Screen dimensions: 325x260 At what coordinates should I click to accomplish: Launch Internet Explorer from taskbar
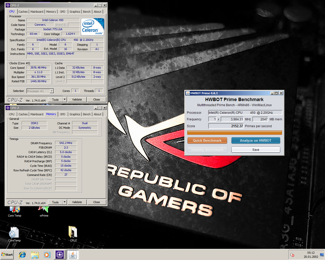pyautogui.click(x=22, y=255)
